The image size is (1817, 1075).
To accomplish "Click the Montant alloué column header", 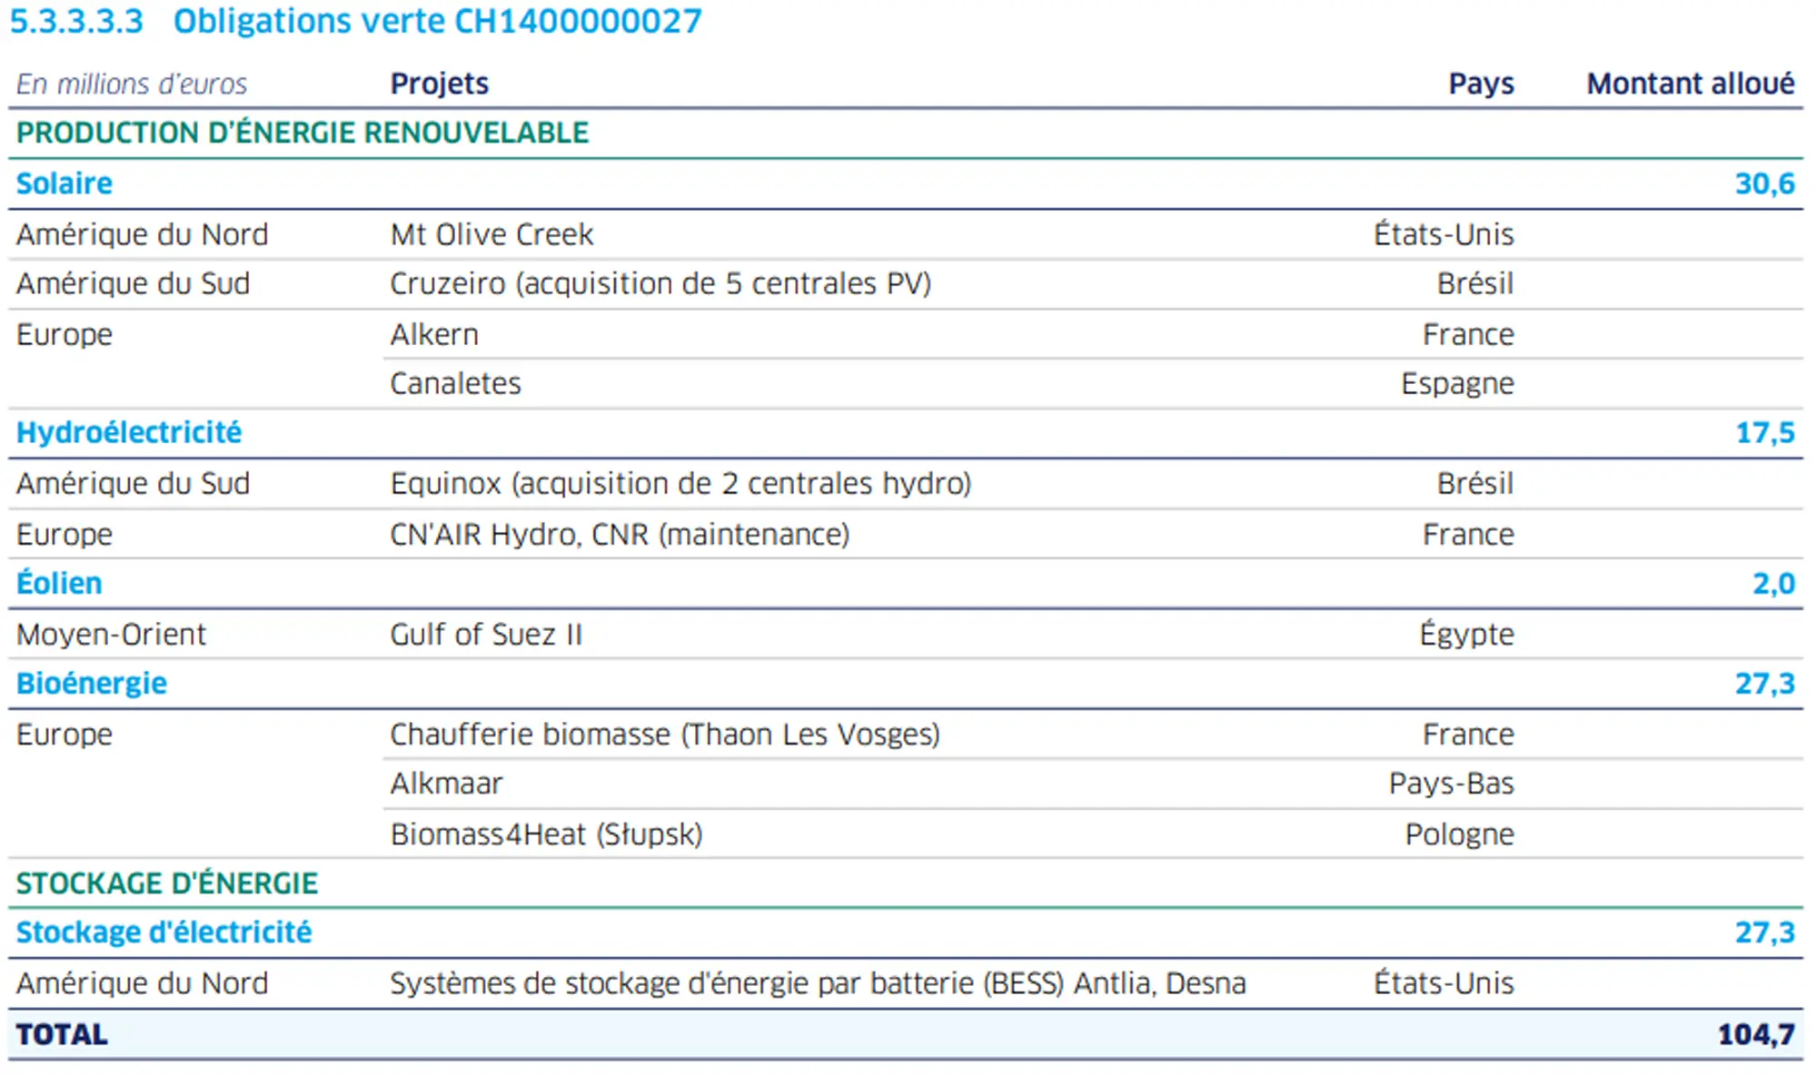I will click(1690, 84).
